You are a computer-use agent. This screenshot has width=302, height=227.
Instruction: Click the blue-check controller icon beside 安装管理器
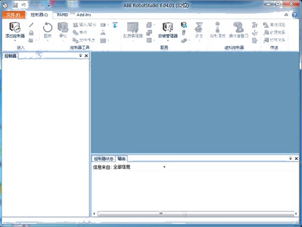(x=184, y=25)
